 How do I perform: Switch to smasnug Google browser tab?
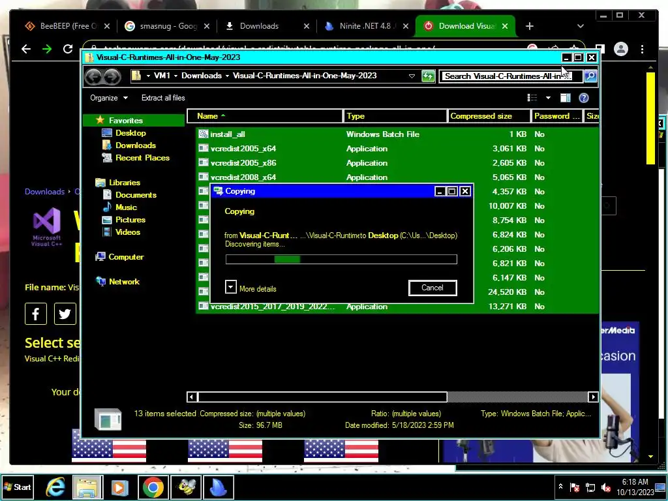point(162,26)
